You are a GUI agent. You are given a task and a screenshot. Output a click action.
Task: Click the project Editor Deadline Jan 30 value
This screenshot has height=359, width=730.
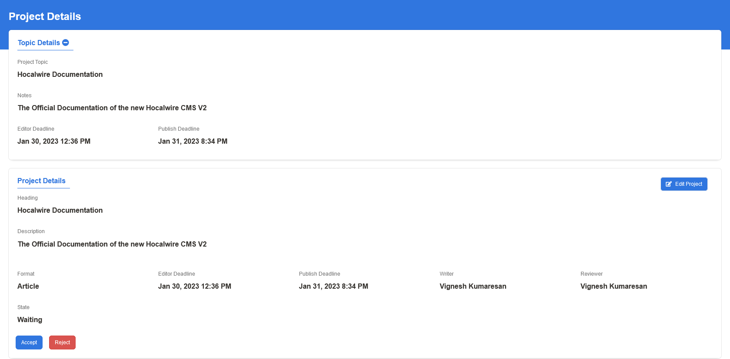point(195,287)
